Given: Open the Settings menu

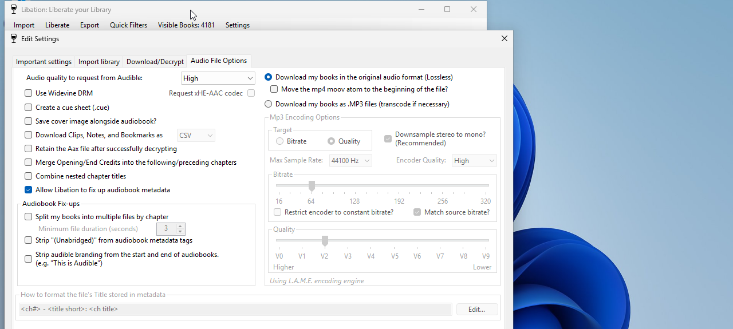Looking at the screenshot, I should click(237, 25).
